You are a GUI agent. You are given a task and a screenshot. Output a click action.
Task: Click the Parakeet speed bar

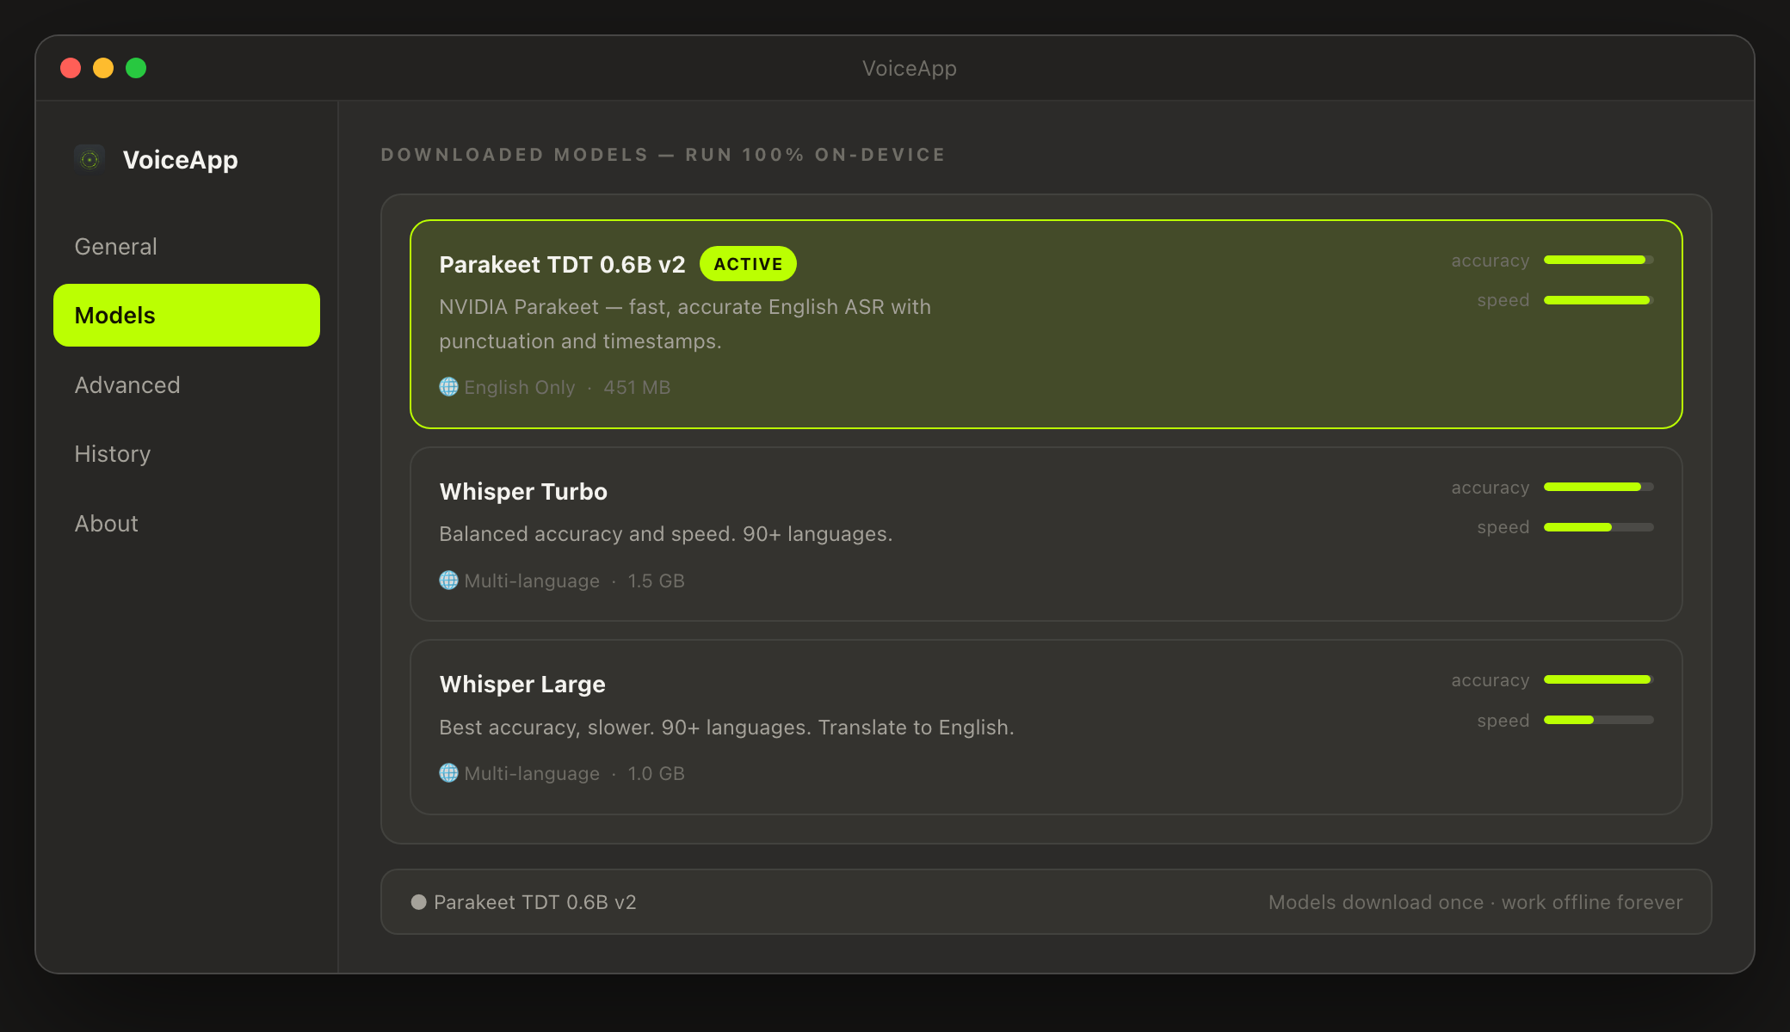1599,300
